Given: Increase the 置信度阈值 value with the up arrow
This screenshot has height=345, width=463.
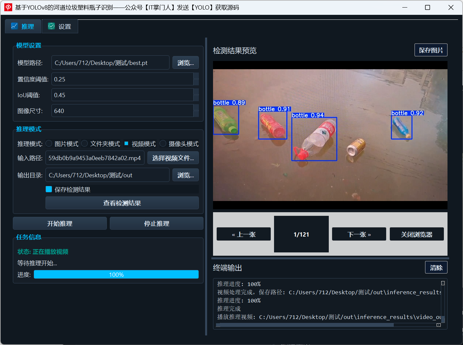Looking at the screenshot, I should [196, 76].
